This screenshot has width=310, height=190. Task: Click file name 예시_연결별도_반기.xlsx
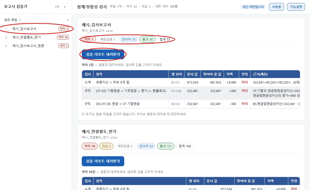click(99, 137)
